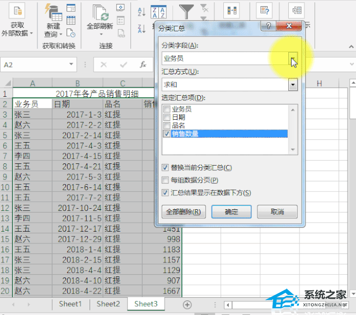Click the fx insert function icon
The image size is (356, 315).
[143, 65]
